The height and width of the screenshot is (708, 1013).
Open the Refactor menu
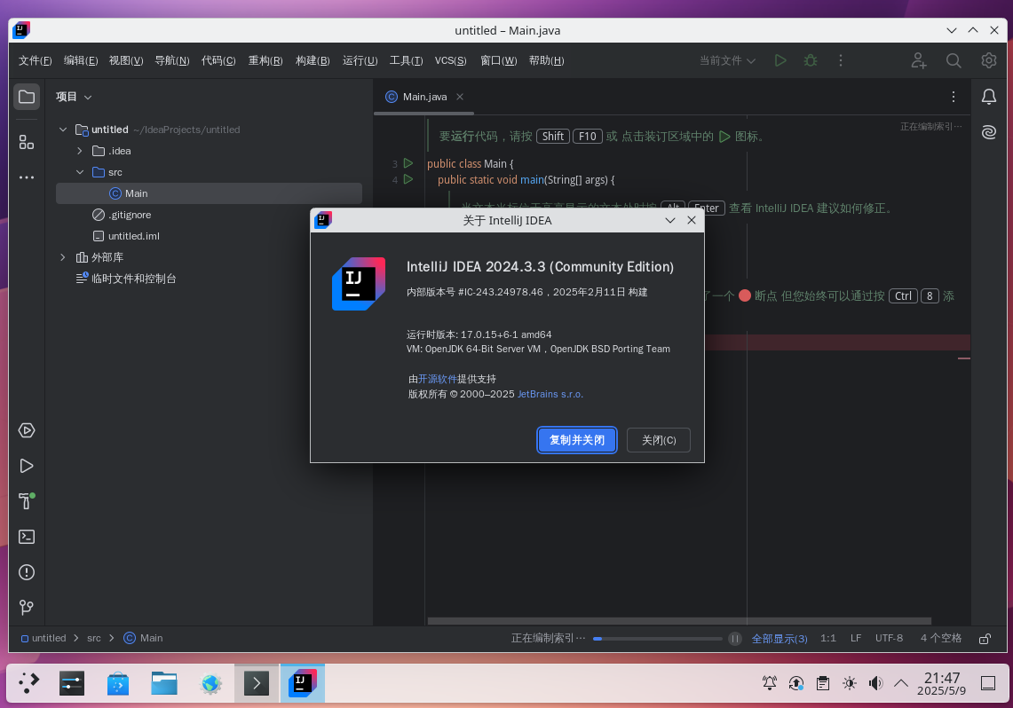coord(265,60)
